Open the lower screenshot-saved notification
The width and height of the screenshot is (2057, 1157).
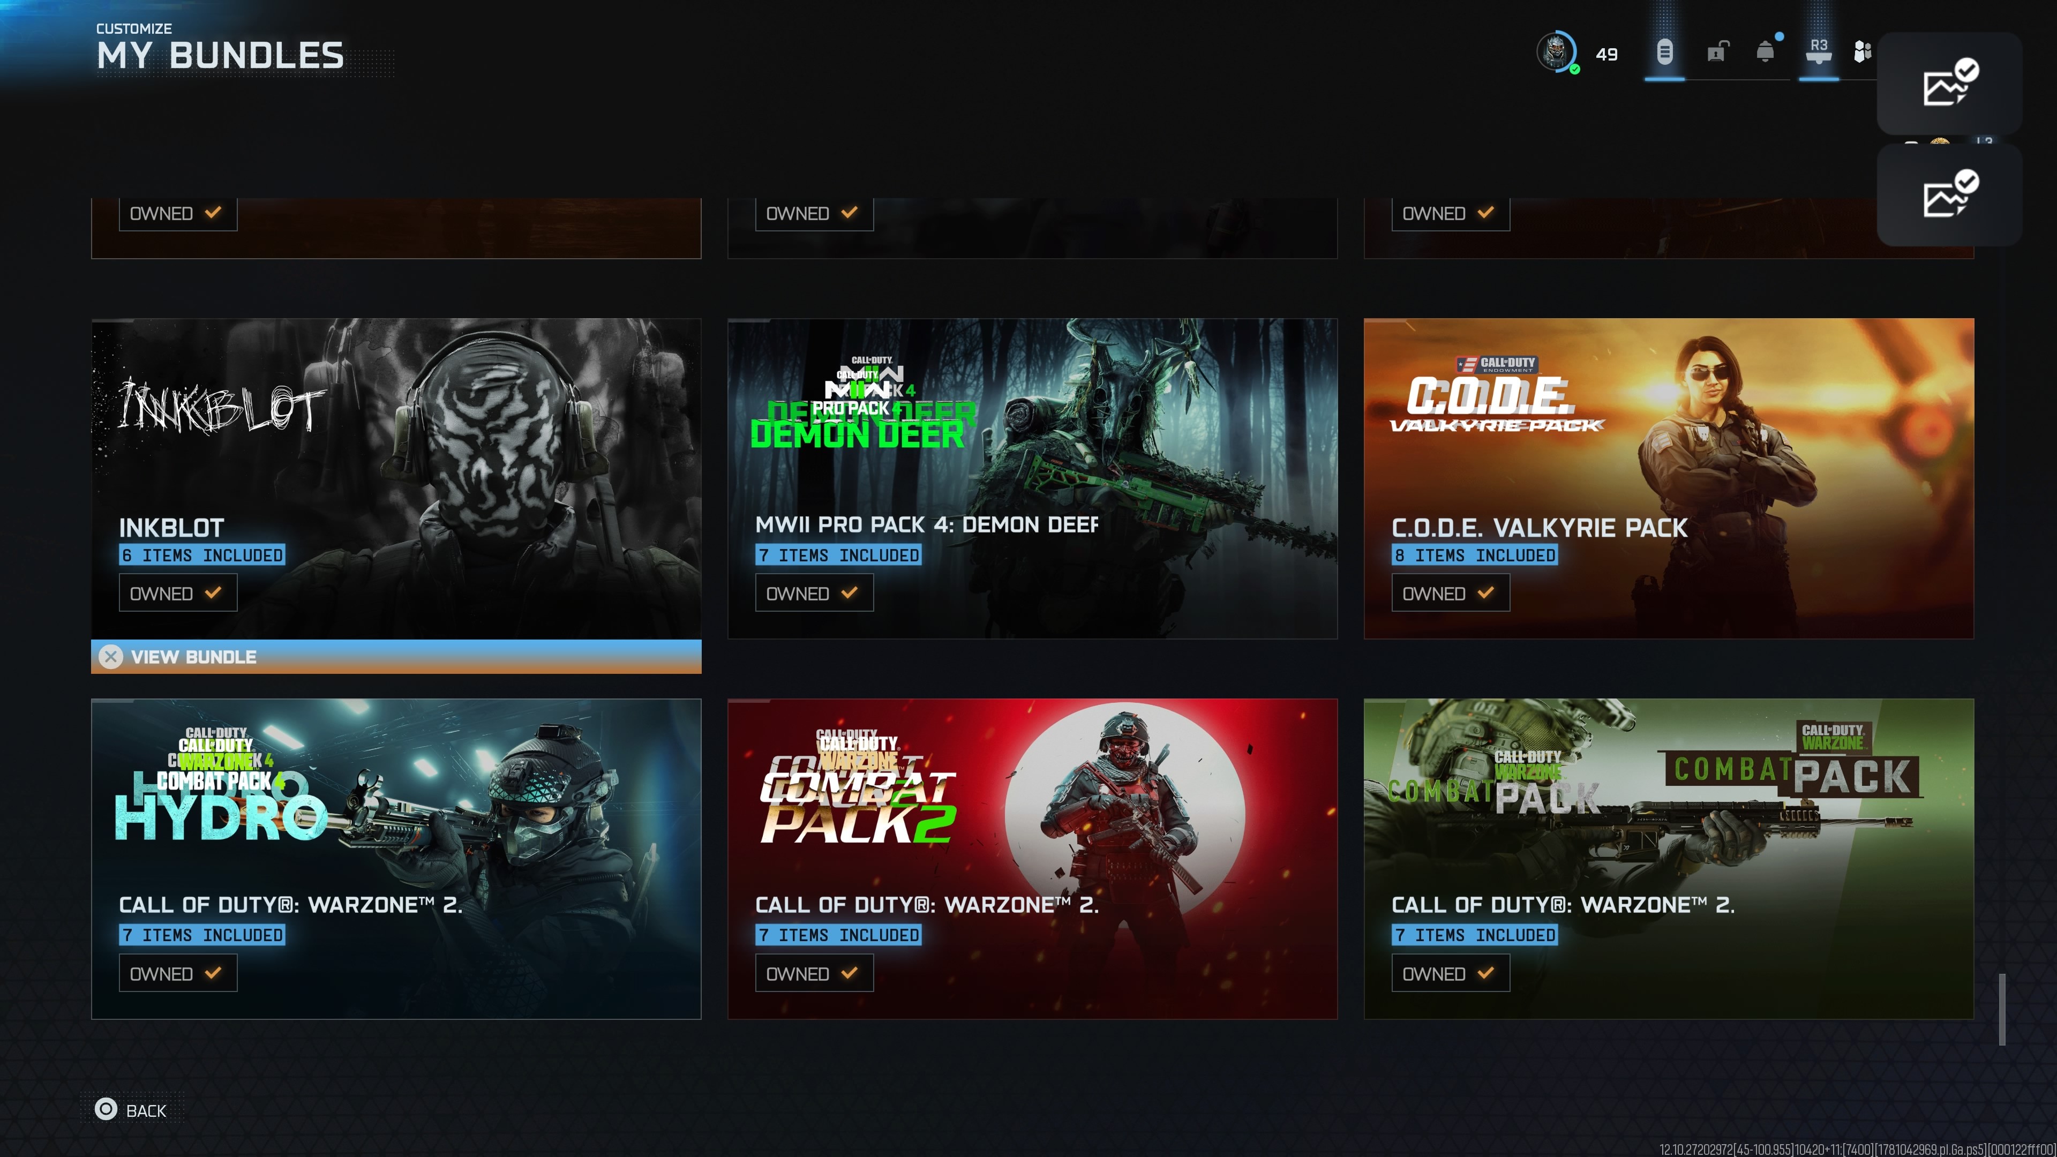[1949, 195]
